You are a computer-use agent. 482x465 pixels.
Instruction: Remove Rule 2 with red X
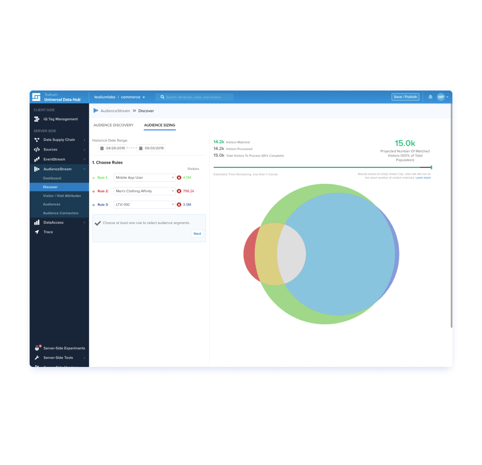[179, 191]
